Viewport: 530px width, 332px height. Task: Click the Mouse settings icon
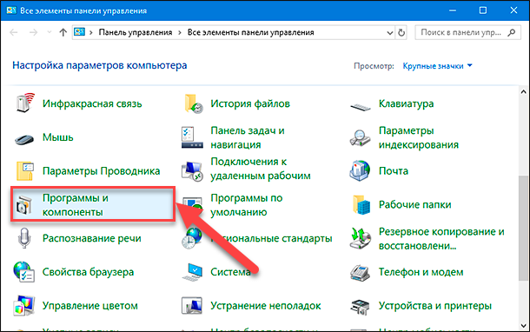[24, 138]
